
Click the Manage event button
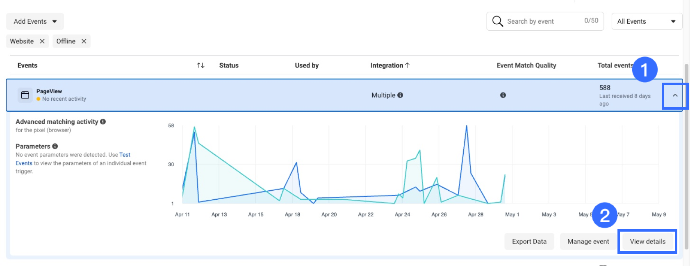[588, 241]
